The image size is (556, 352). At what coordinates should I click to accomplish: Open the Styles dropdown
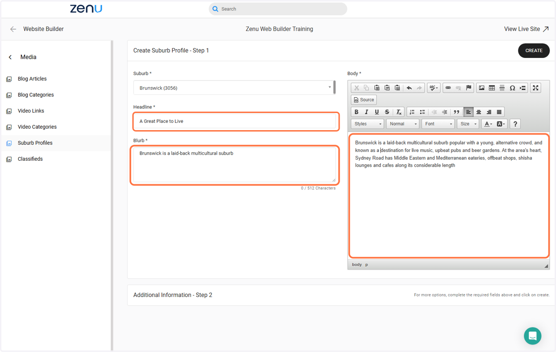tap(367, 124)
